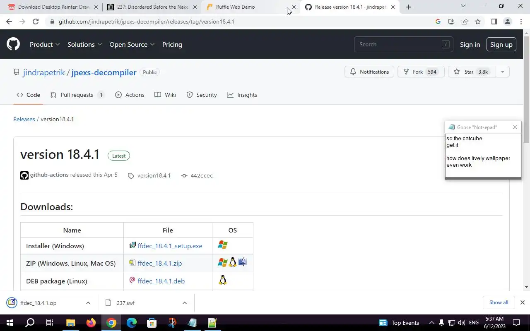This screenshot has width=530, height=331.
Task: Go back to the previous page
Action: point(9,22)
